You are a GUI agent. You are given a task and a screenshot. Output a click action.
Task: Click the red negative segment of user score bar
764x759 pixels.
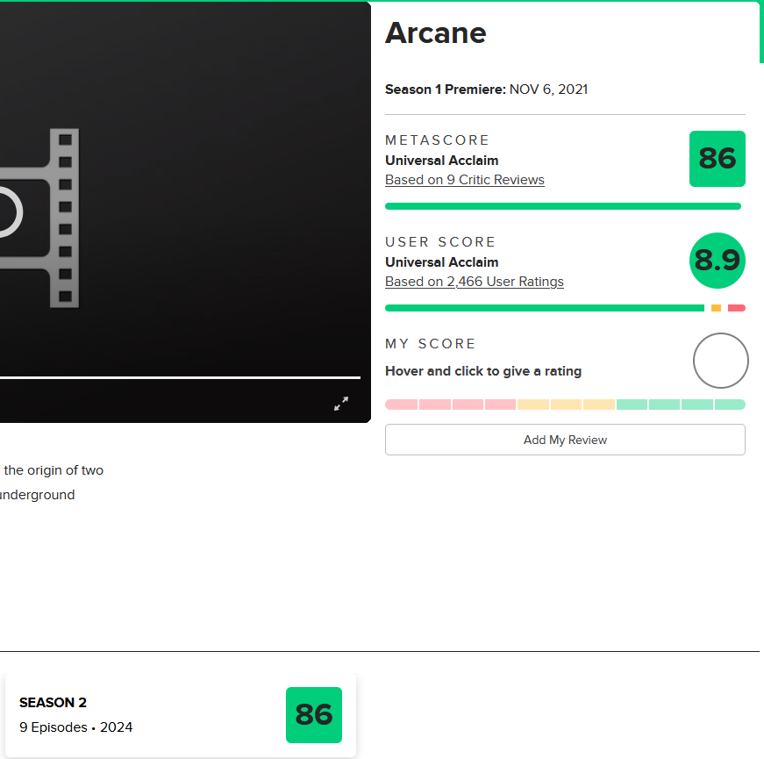(x=736, y=308)
